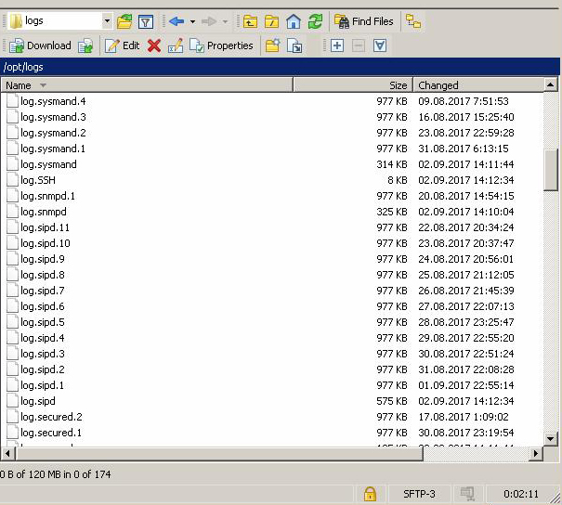This screenshot has height=505, width=562.
Task: Click the plus select files icon
Action: [x=336, y=45]
